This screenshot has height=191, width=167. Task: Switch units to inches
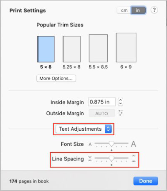tap(138, 10)
